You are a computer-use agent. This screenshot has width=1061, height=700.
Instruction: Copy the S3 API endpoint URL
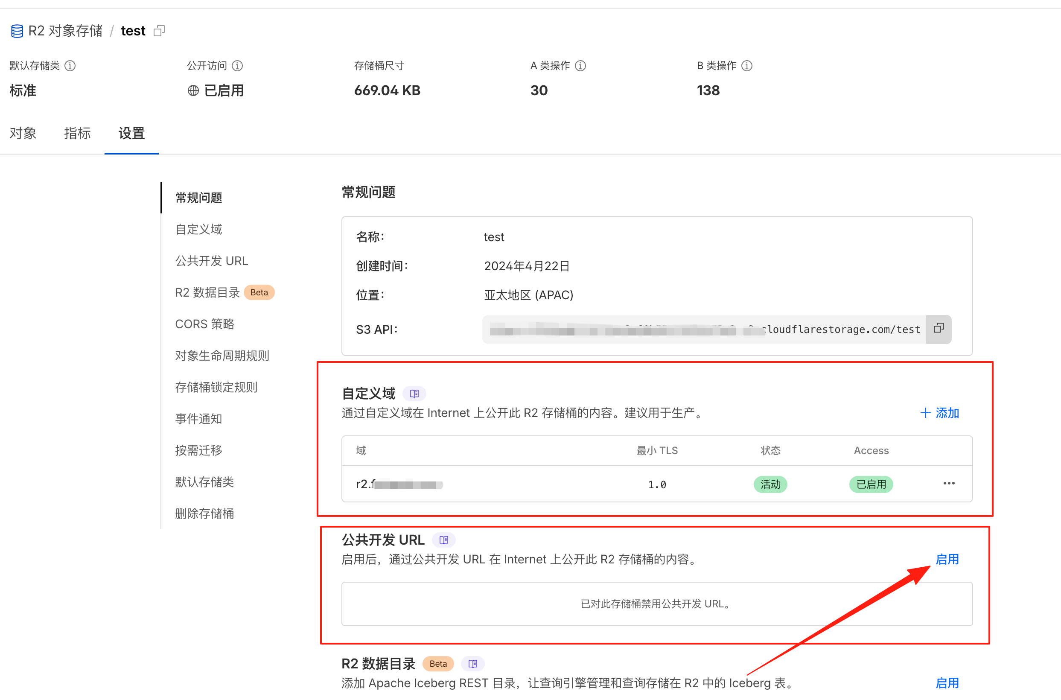[x=938, y=329]
